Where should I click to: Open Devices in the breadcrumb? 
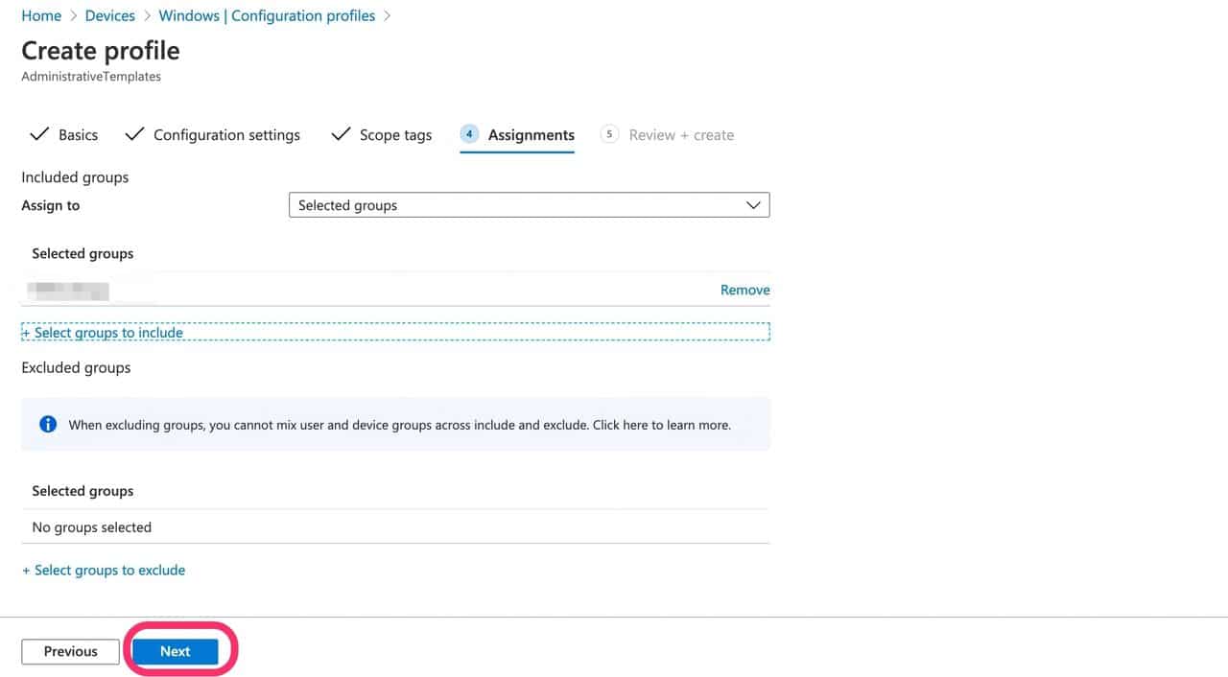(x=110, y=16)
